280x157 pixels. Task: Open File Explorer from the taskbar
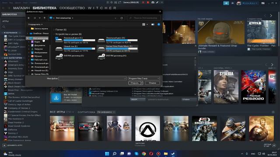pos(166,154)
